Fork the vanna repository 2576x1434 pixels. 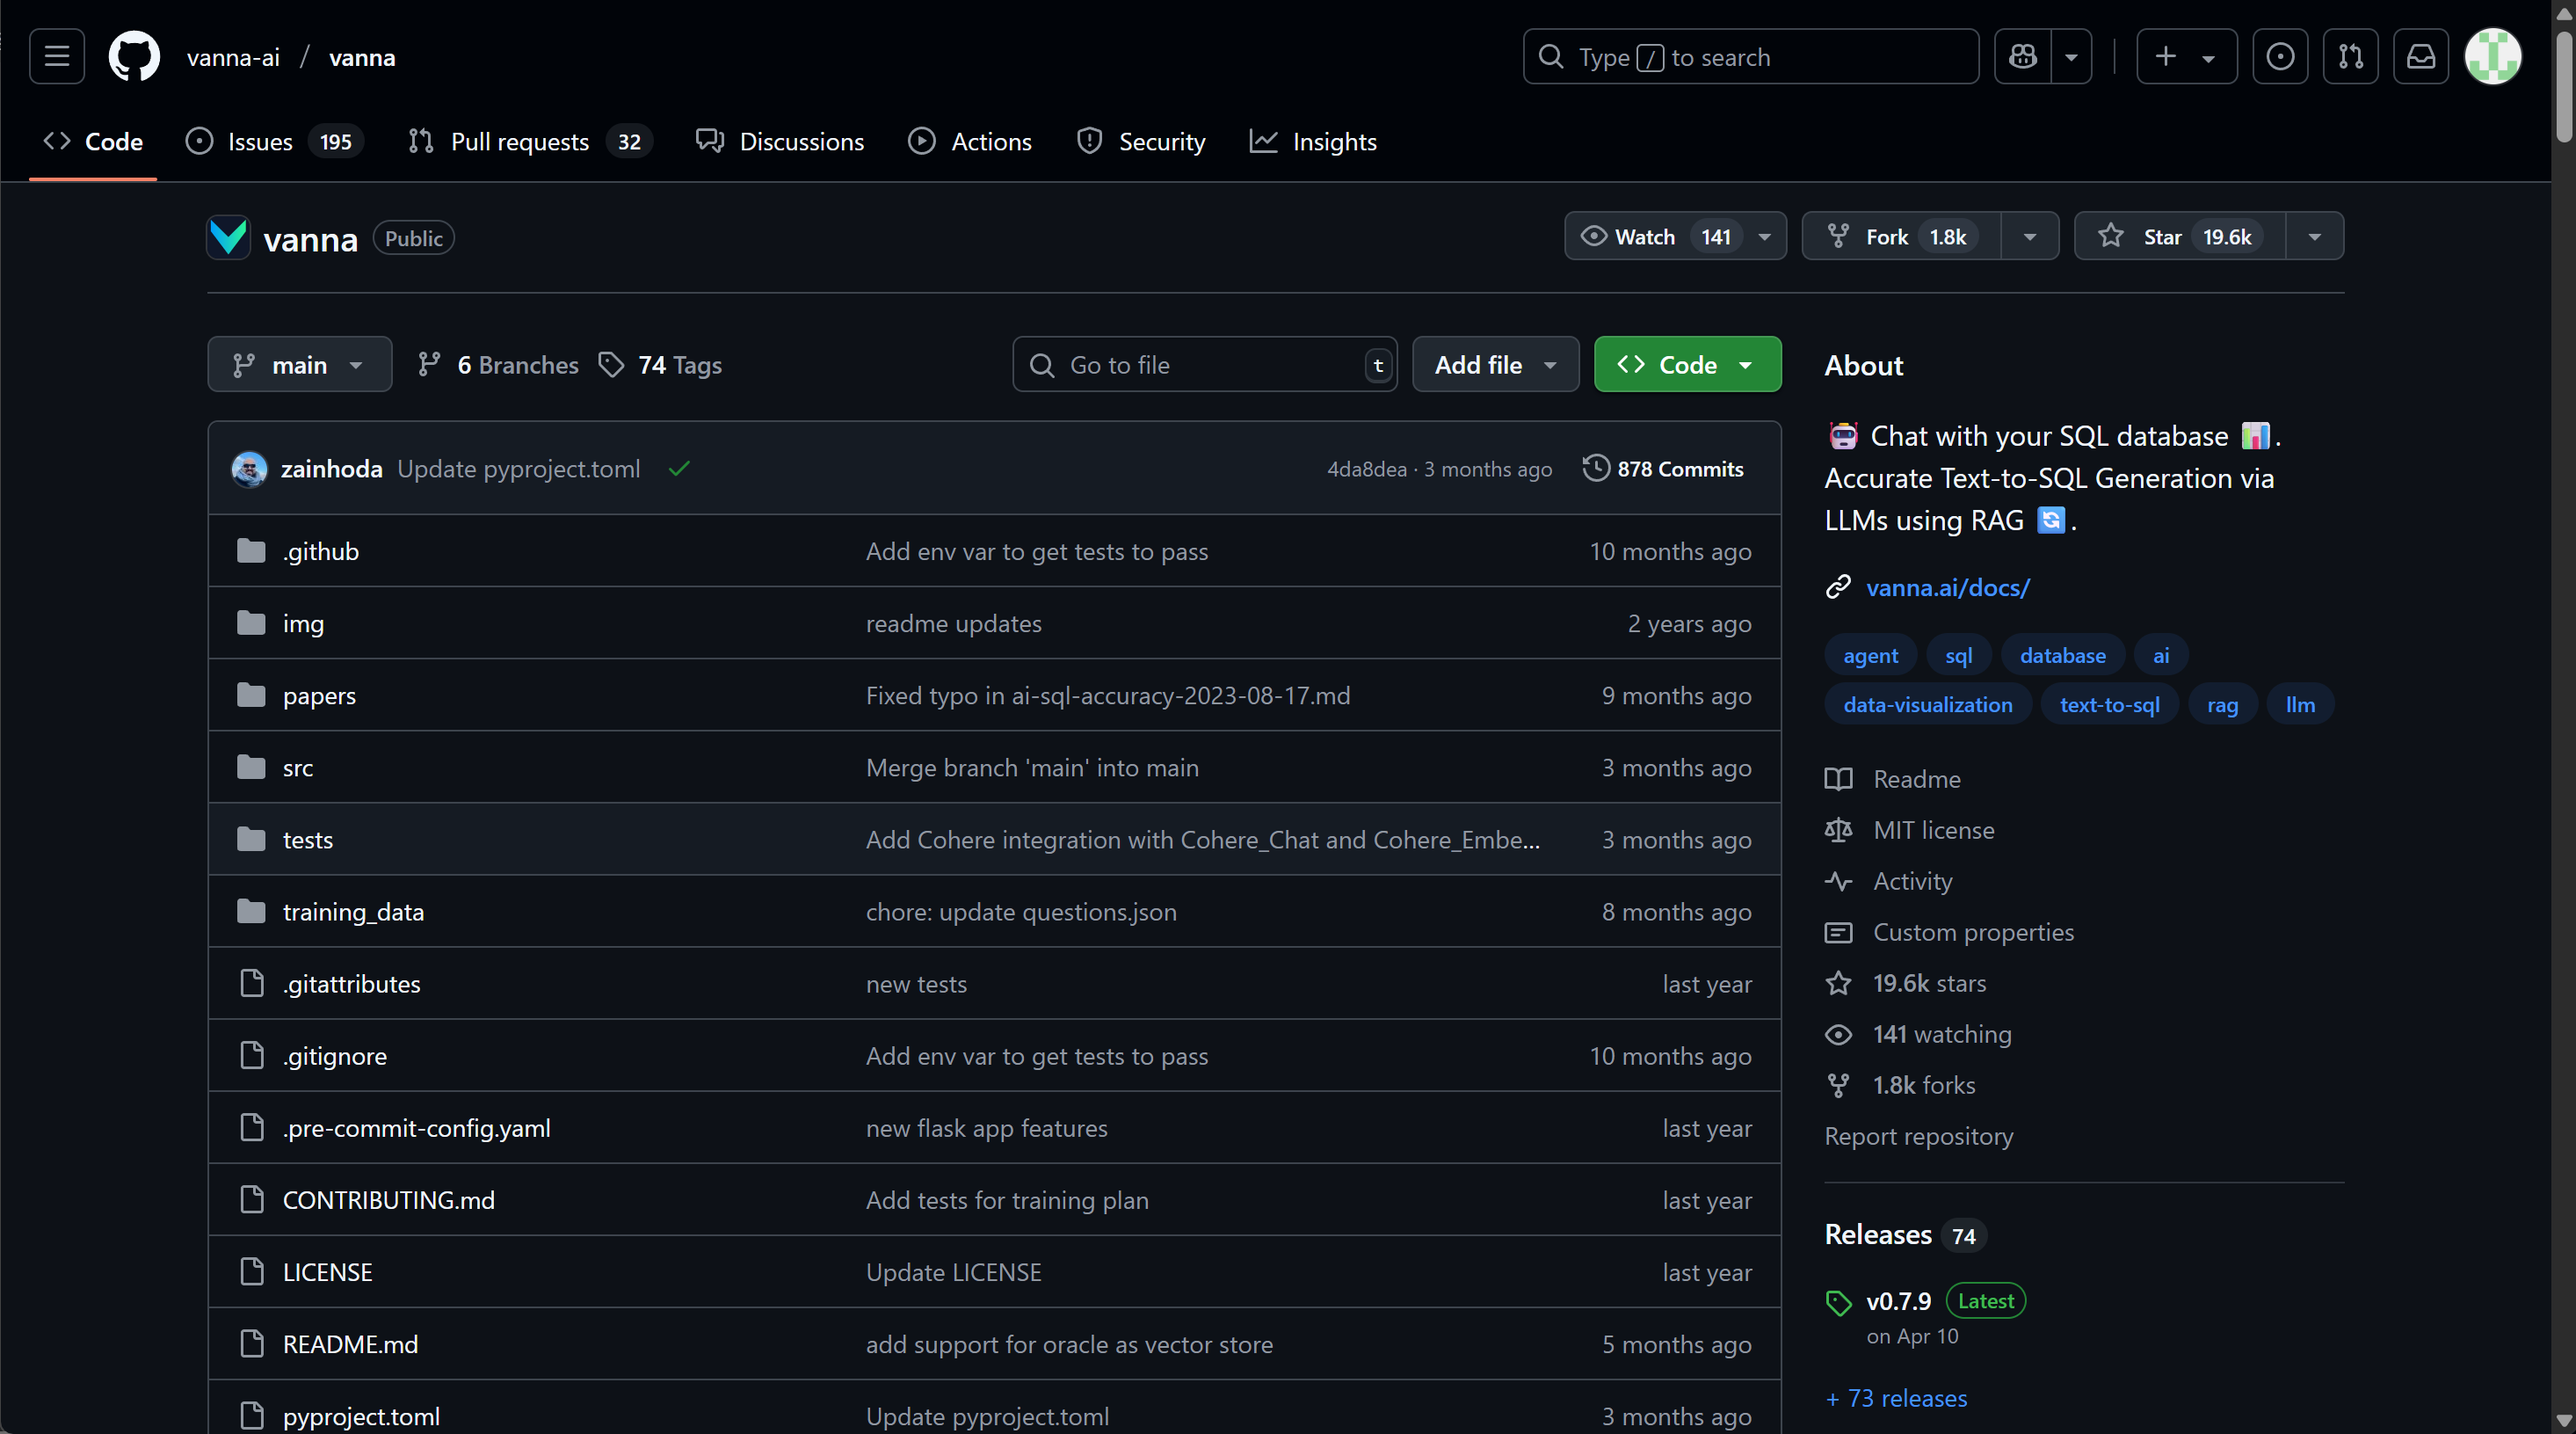pos(1901,237)
